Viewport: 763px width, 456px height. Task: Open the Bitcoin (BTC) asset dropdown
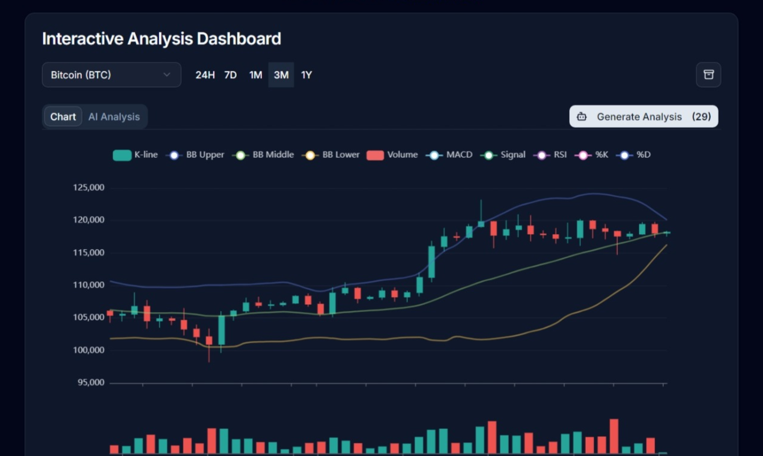[112, 75]
